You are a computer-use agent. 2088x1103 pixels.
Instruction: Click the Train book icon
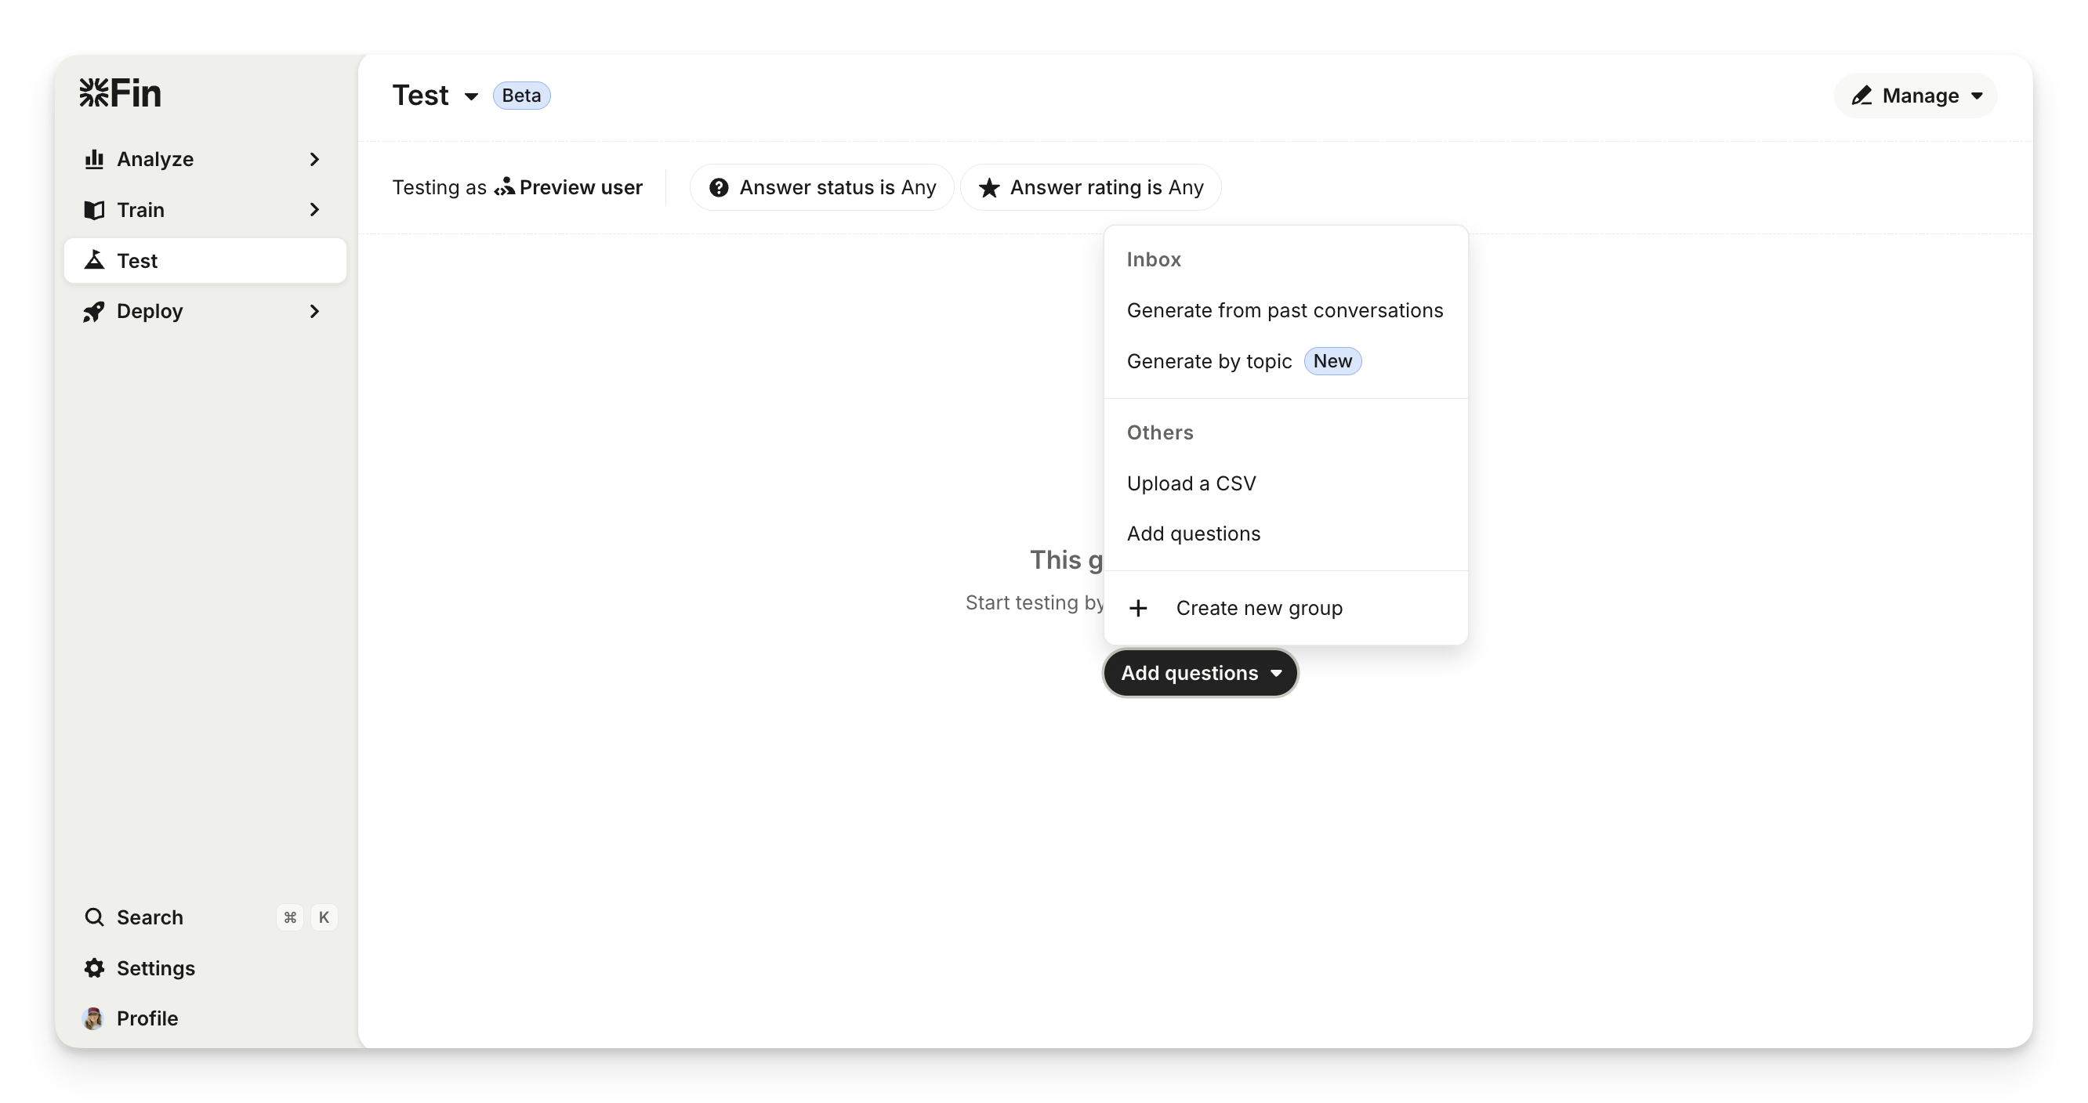coord(94,210)
